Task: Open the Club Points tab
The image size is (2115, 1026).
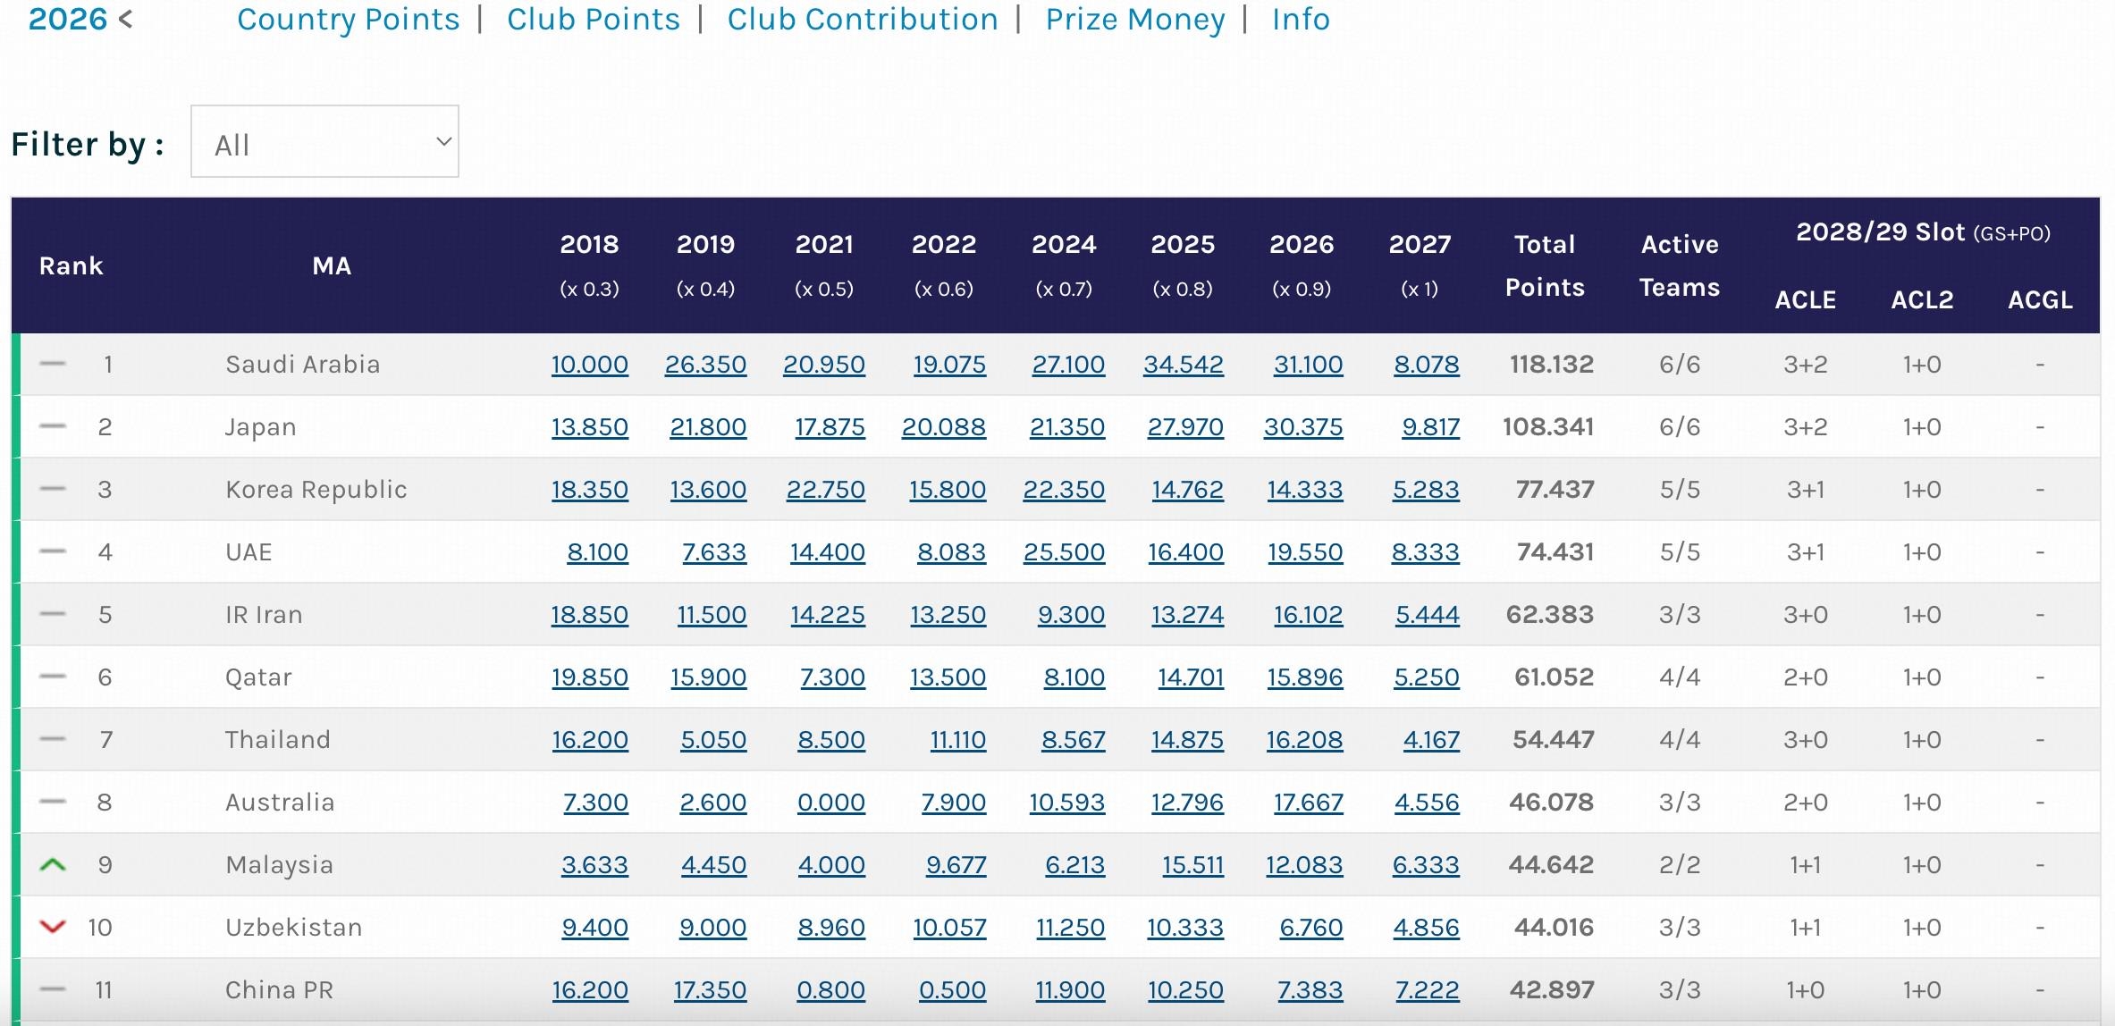Action: (594, 19)
